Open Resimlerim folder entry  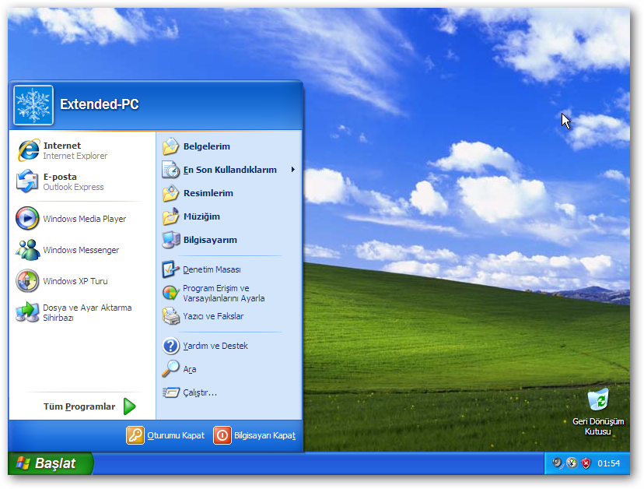(208, 193)
